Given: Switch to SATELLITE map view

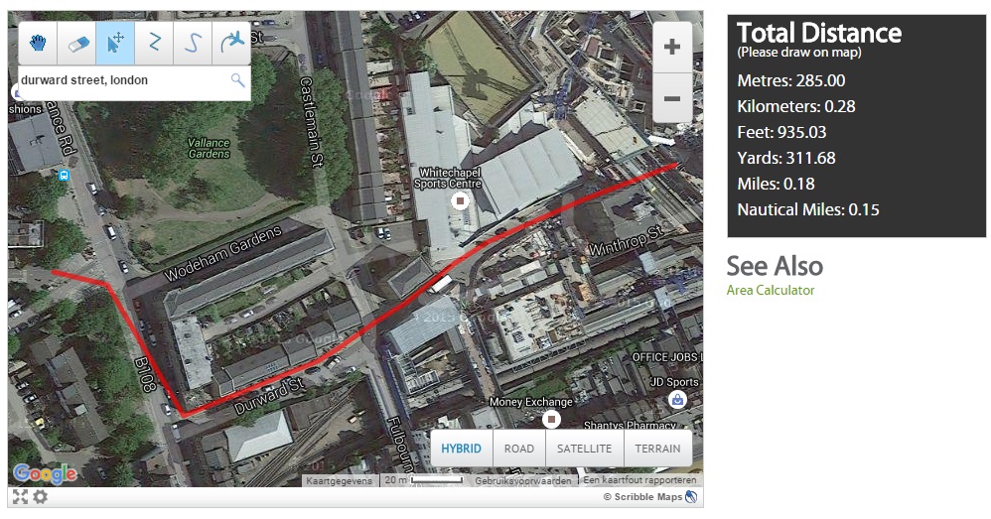Looking at the screenshot, I should (x=584, y=449).
